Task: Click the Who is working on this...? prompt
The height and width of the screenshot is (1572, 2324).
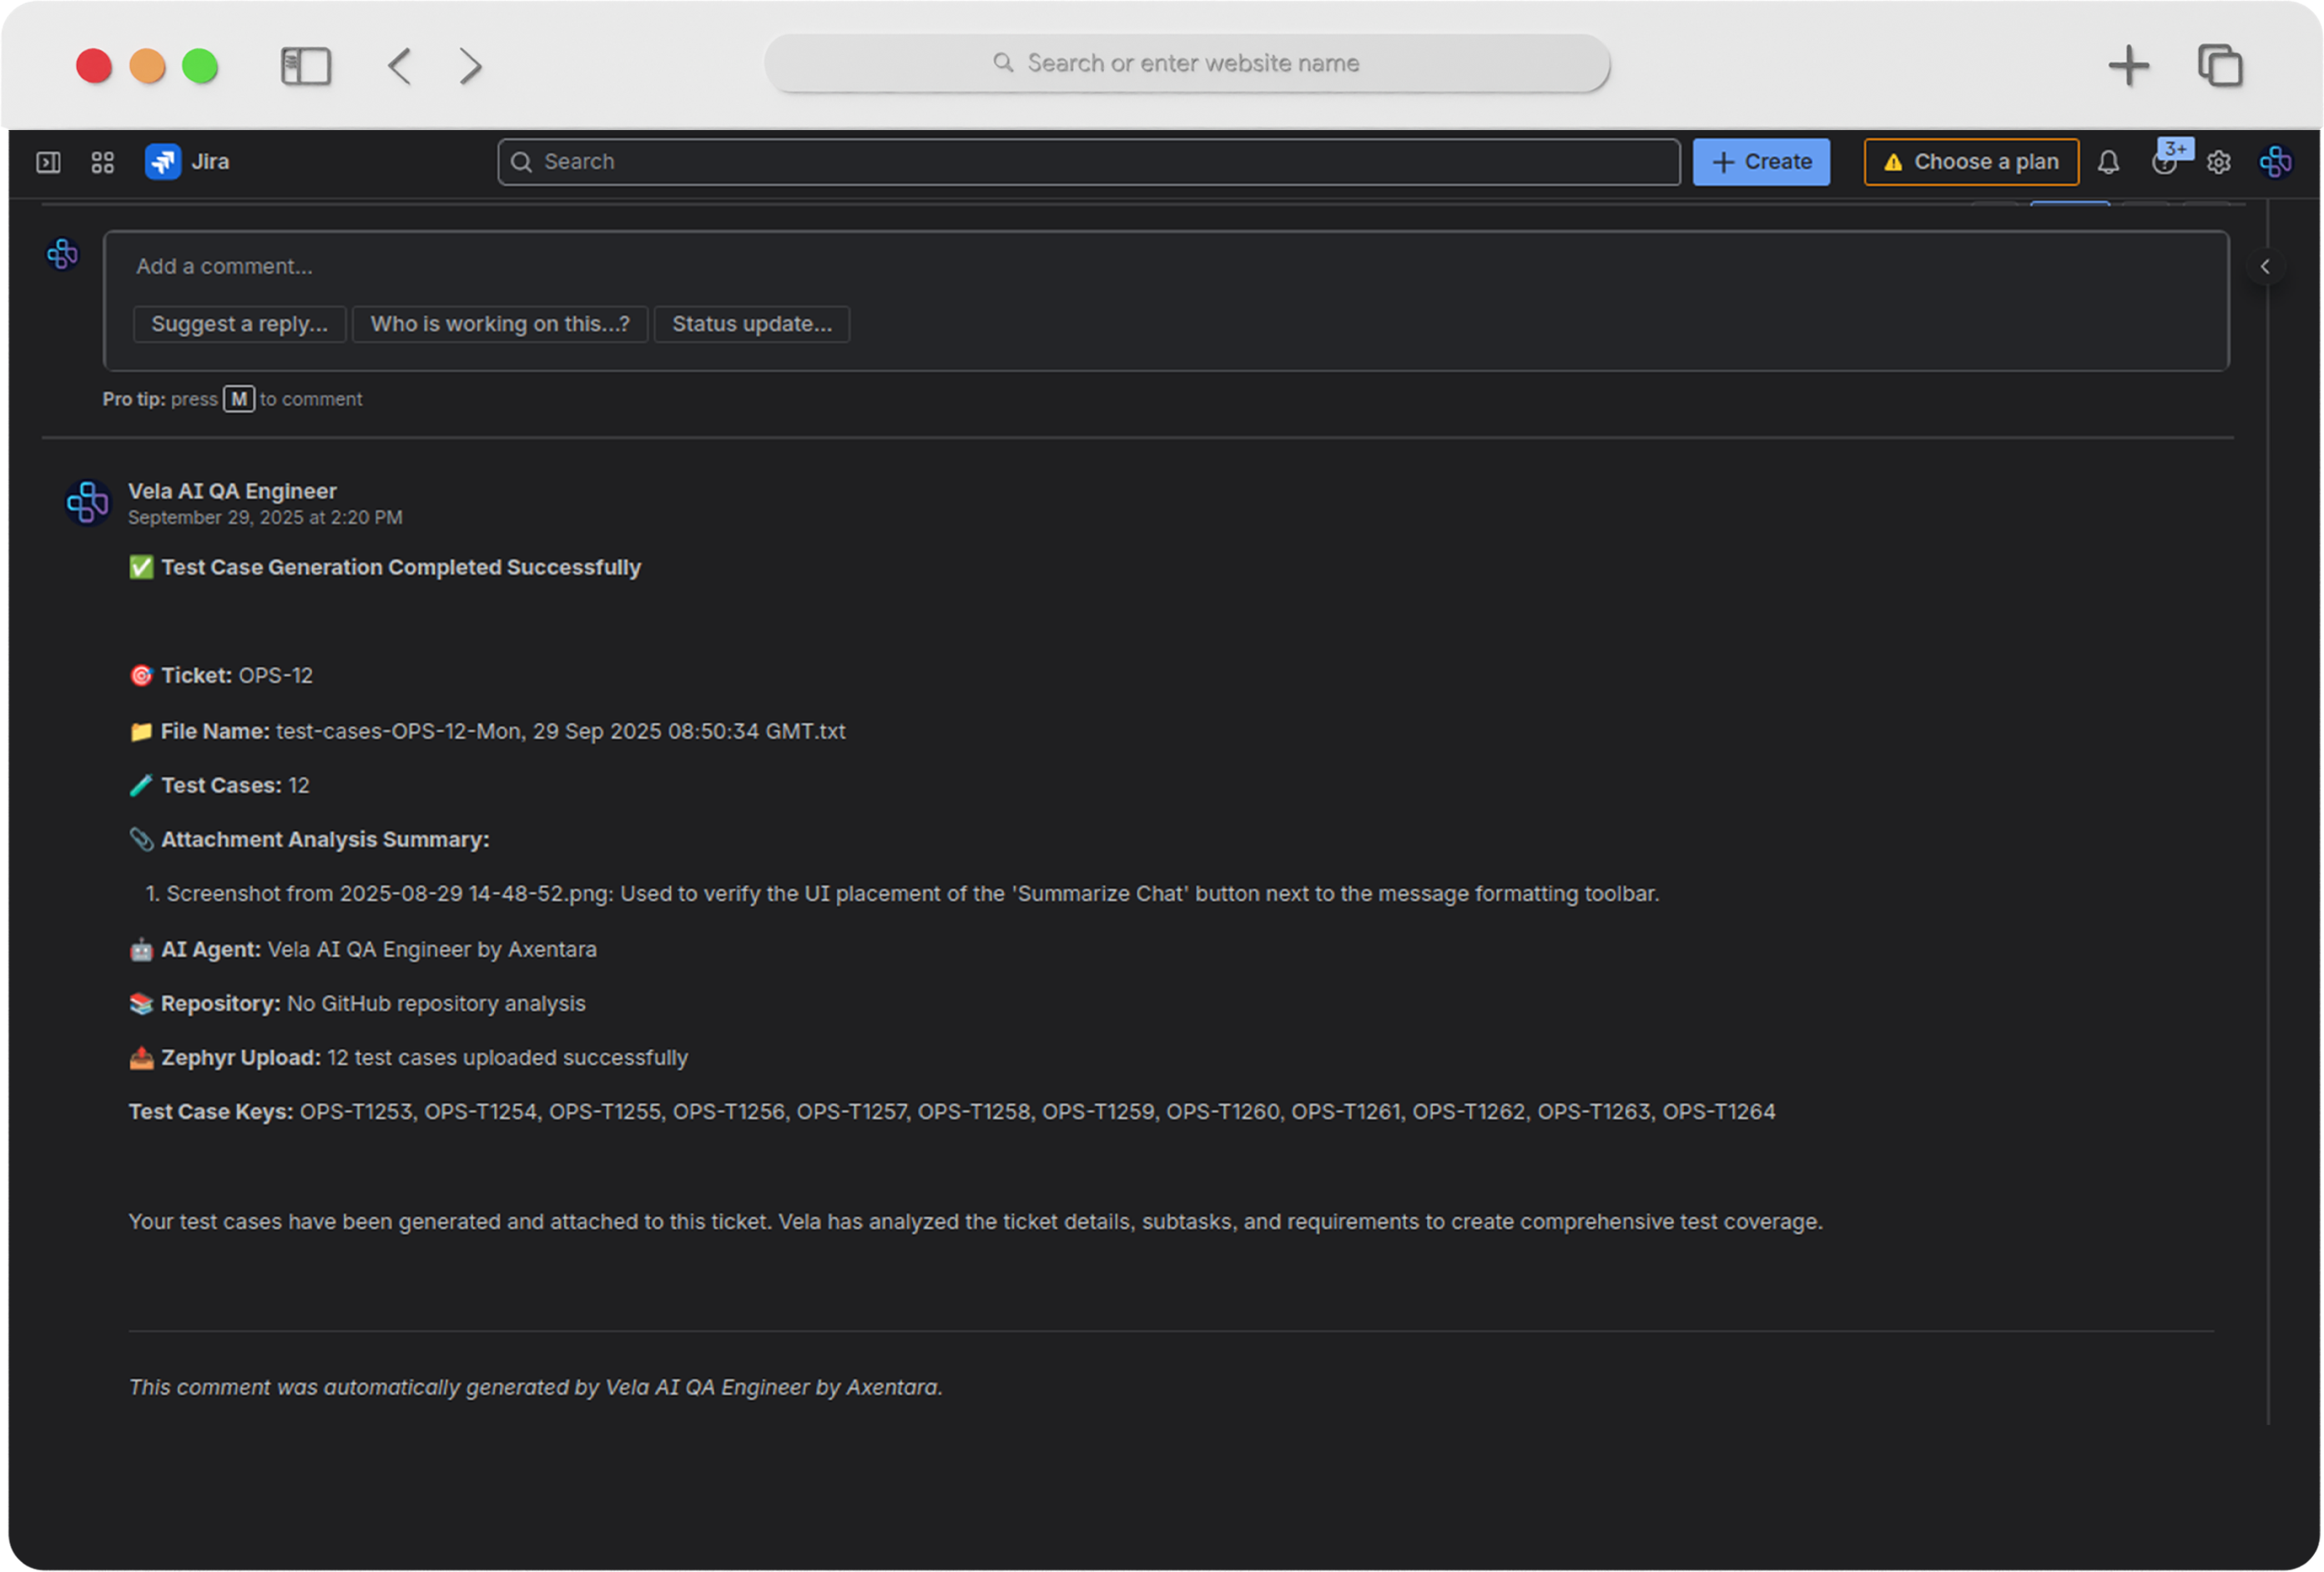Action: pyautogui.click(x=500, y=324)
